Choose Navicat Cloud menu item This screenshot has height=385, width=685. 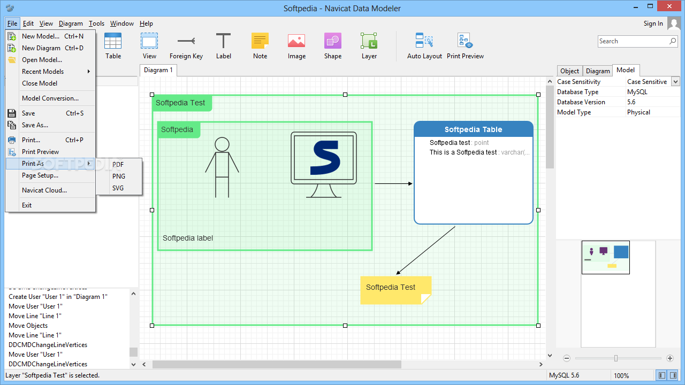point(50,190)
